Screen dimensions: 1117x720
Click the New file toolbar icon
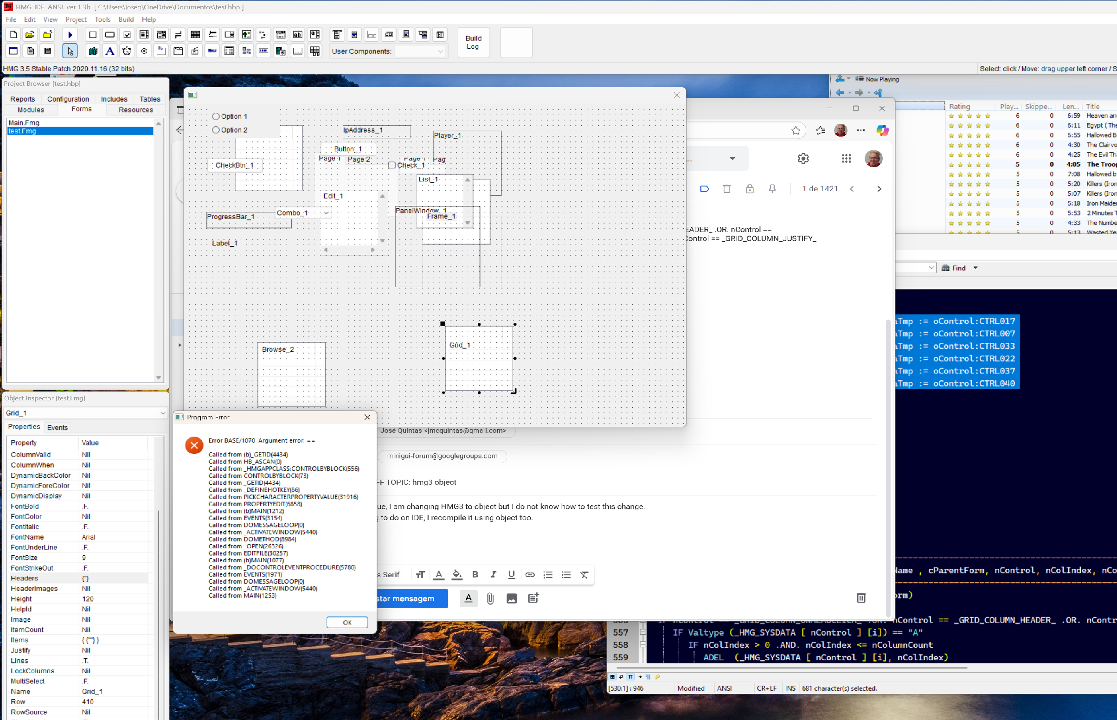[x=13, y=35]
